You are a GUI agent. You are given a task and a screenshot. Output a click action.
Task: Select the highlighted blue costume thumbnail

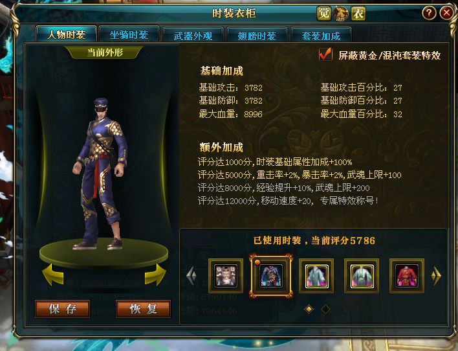click(271, 275)
